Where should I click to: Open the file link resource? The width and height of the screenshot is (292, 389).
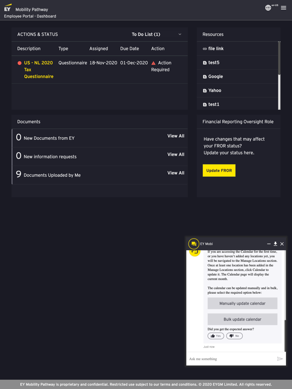click(216, 49)
